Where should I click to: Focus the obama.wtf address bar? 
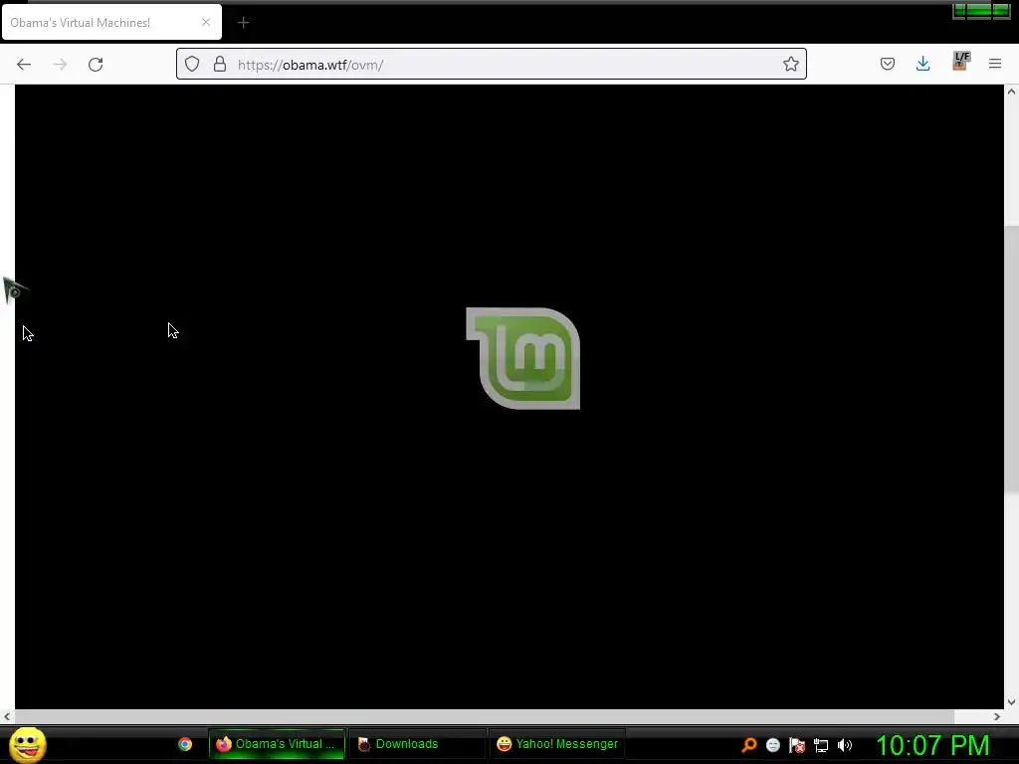point(492,64)
